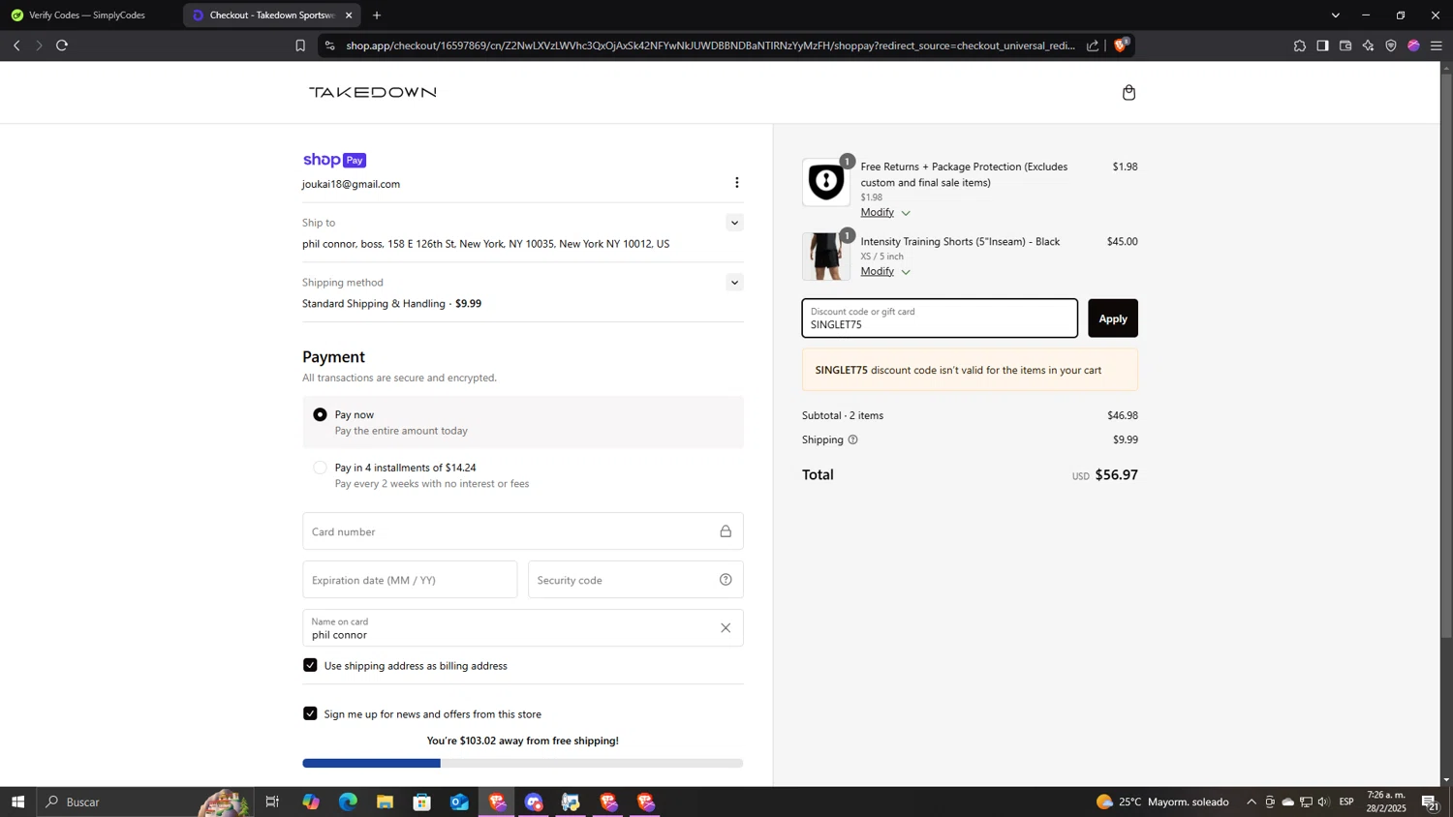Close the Checkout tab
1453x817 pixels.
pyautogui.click(x=349, y=15)
